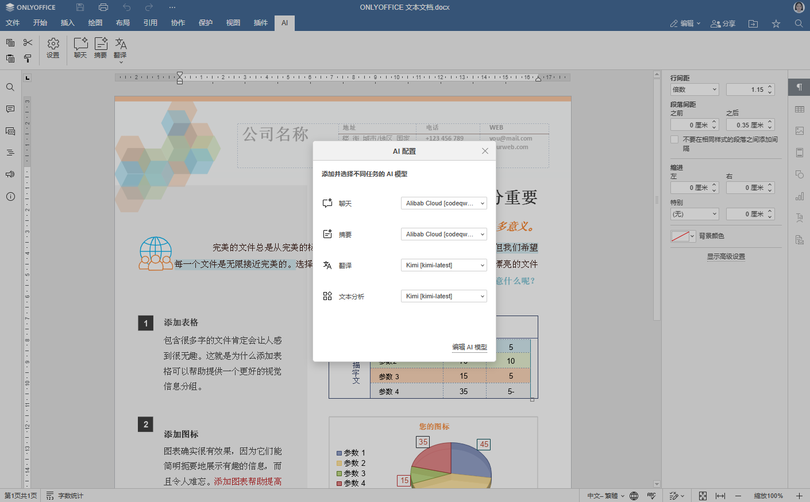Launch the AI chat tool in ribbon
This screenshot has height=502, width=810.
[80, 48]
